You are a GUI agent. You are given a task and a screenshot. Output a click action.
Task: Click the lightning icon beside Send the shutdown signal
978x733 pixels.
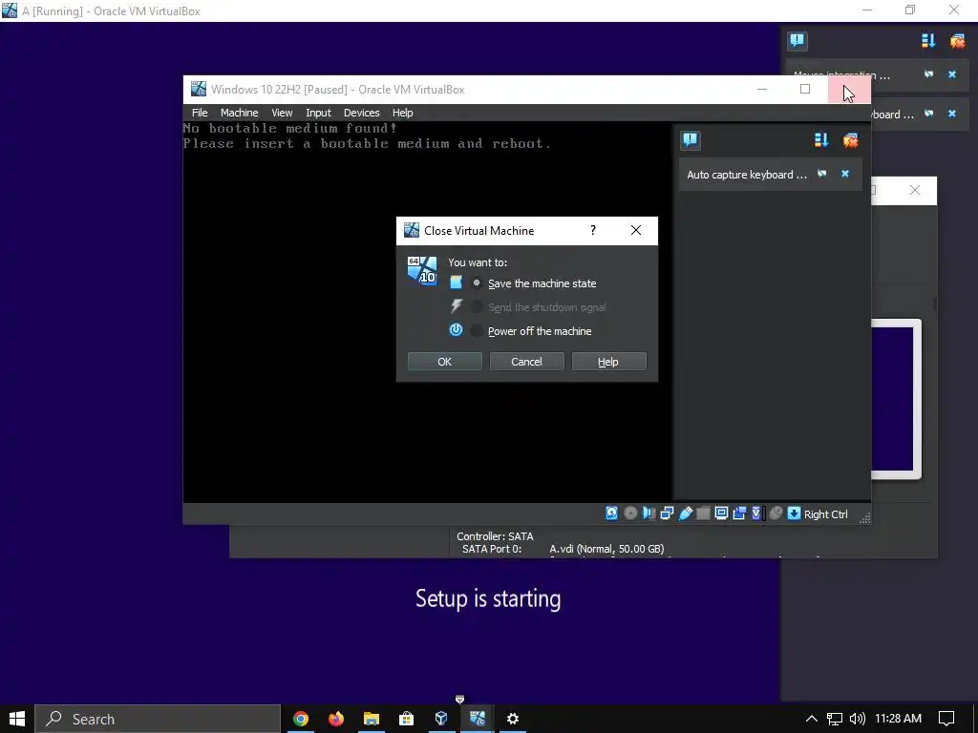456,306
